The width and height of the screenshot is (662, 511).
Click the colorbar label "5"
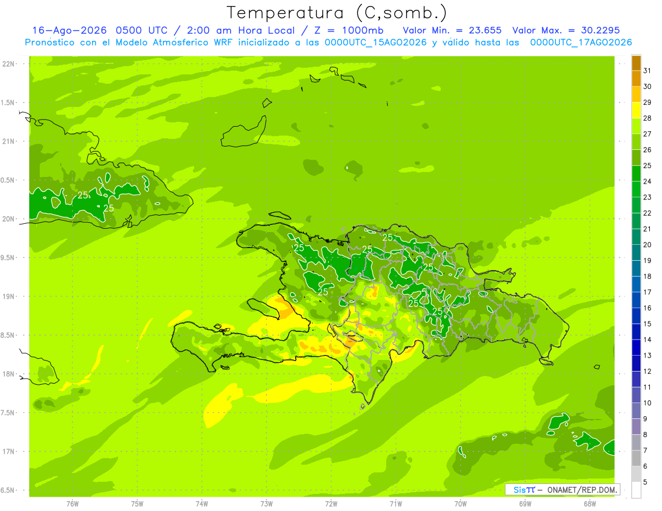click(x=645, y=482)
